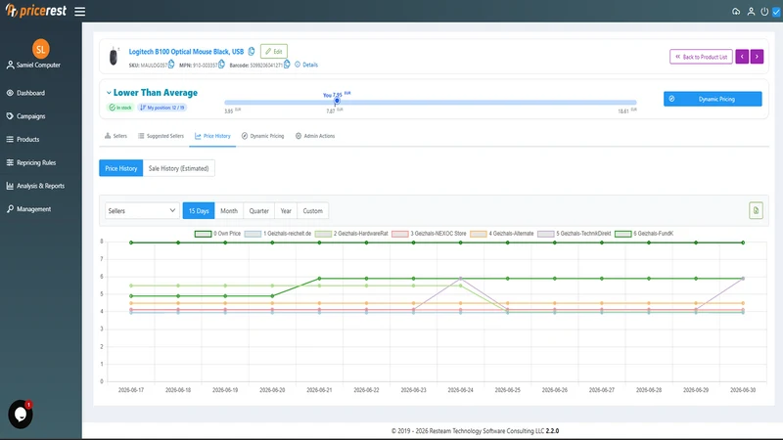Select the Price History toggle button
The width and height of the screenshot is (783, 440).
120,168
